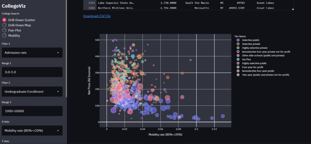Open the X-Axis Mobility rate dropdown
The image size is (311, 144).
pos(32,131)
